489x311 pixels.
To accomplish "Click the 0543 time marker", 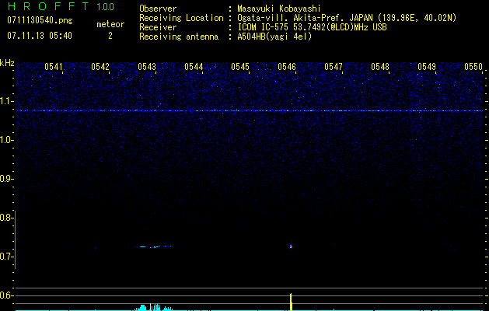I will tap(147, 67).
